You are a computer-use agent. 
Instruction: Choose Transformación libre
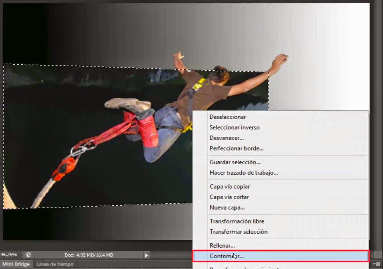280,221
